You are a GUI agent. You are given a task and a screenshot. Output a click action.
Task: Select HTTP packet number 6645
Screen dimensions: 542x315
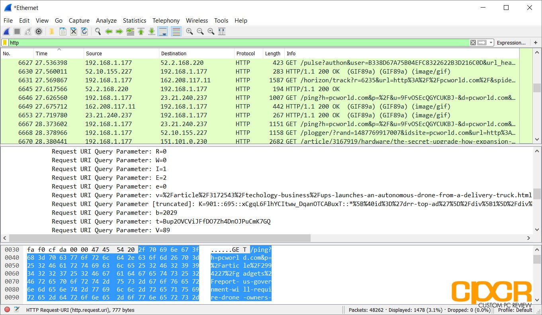(159, 89)
